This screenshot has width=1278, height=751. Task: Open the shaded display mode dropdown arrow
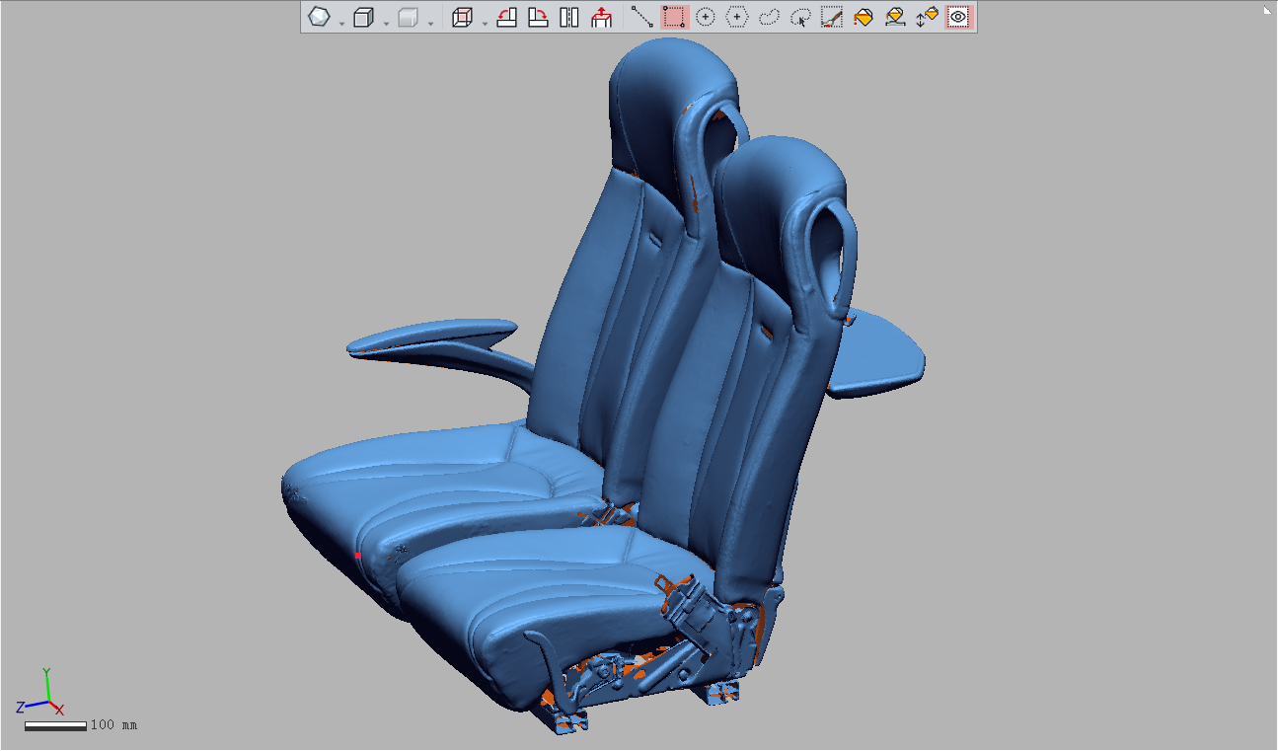341,23
